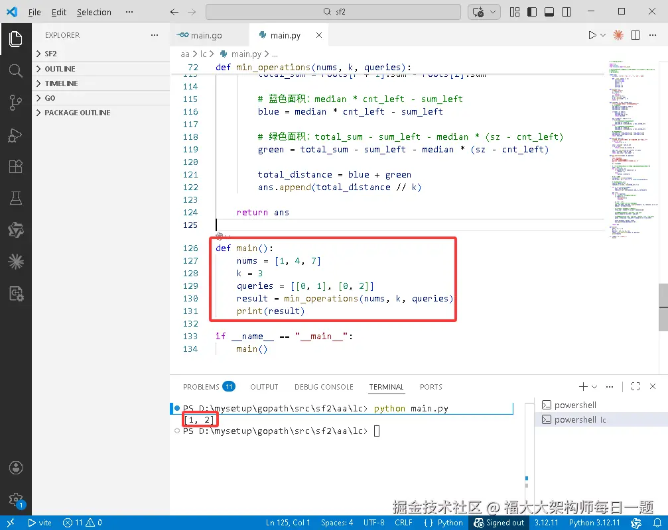Open the Run and Debug view
Viewport: 668px width, 530px height.
pos(16,135)
